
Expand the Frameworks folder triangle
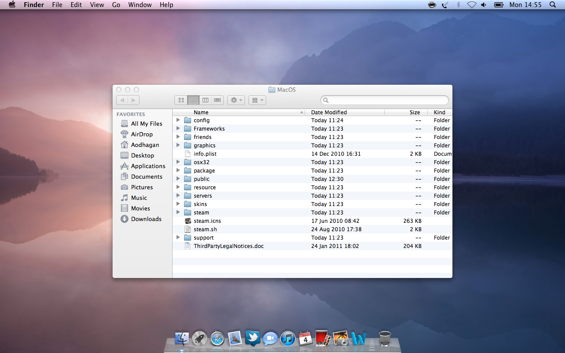(x=178, y=128)
